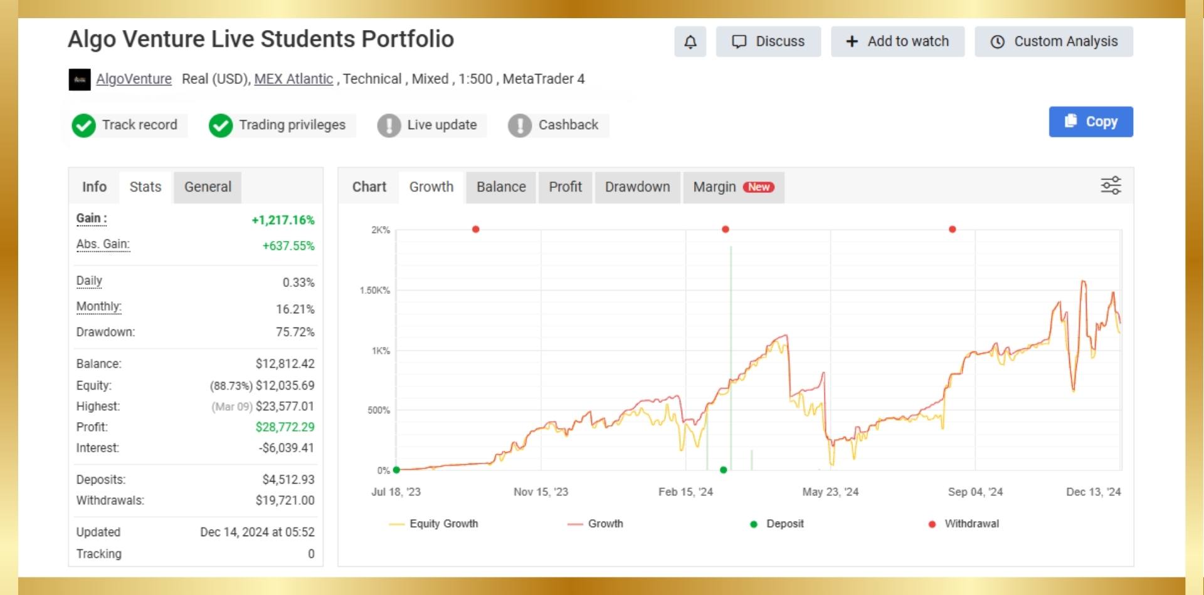Click the Cashback warning icon

[520, 125]
